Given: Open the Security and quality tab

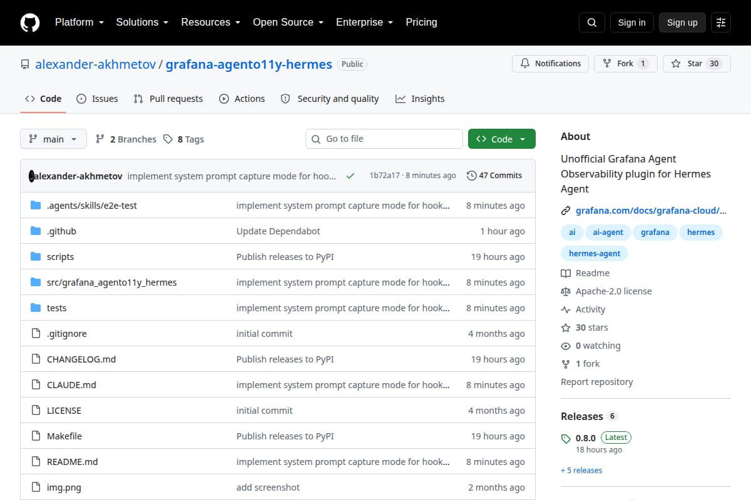Looking at the screenshot, I should coord(330,99).
